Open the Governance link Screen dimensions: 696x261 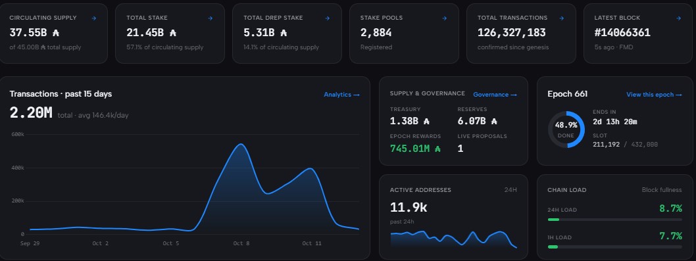[x=495, y=95]
